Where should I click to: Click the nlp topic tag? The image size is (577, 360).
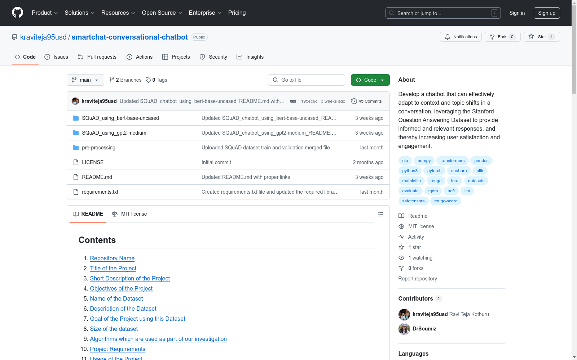coord(405,161)
